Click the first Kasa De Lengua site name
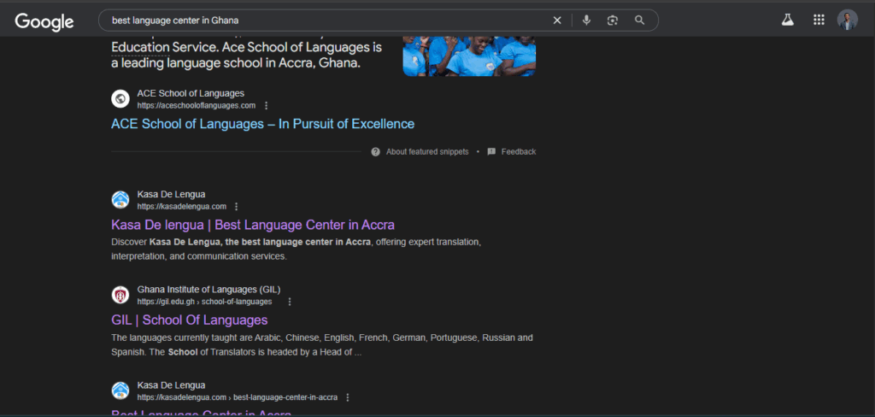The image size is (875, 417). click(x=171, y=194)
